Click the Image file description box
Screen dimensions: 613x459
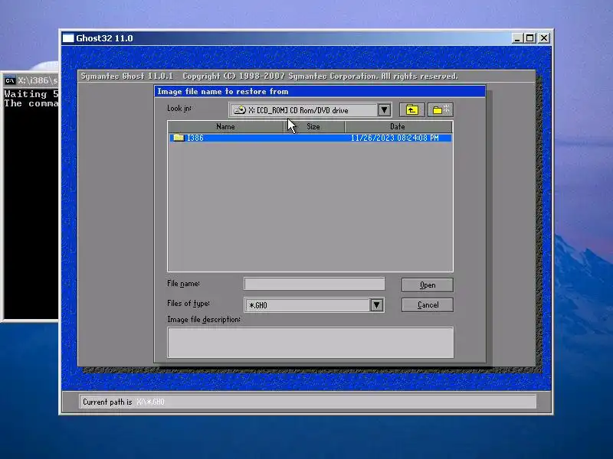click(x=310, y=342)
